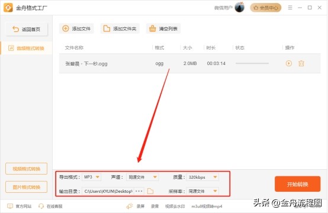Click the 文件名称 column header
Image resolution: width=328 pixels, height=213 pixels.
click(x=74, y=48)
